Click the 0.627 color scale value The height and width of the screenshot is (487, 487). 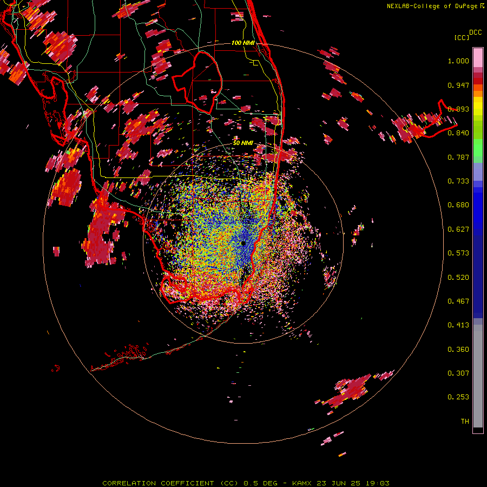click(458, 229)
